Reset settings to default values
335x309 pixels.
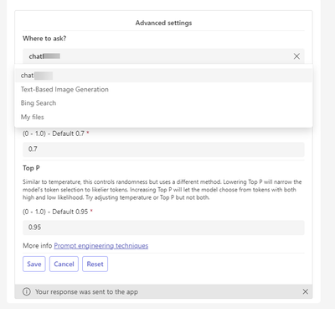pyautogui.click(x=95, y=264)
